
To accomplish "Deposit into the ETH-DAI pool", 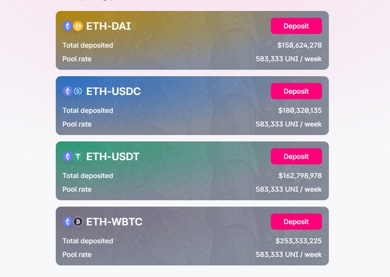I will tap(296, 26).
